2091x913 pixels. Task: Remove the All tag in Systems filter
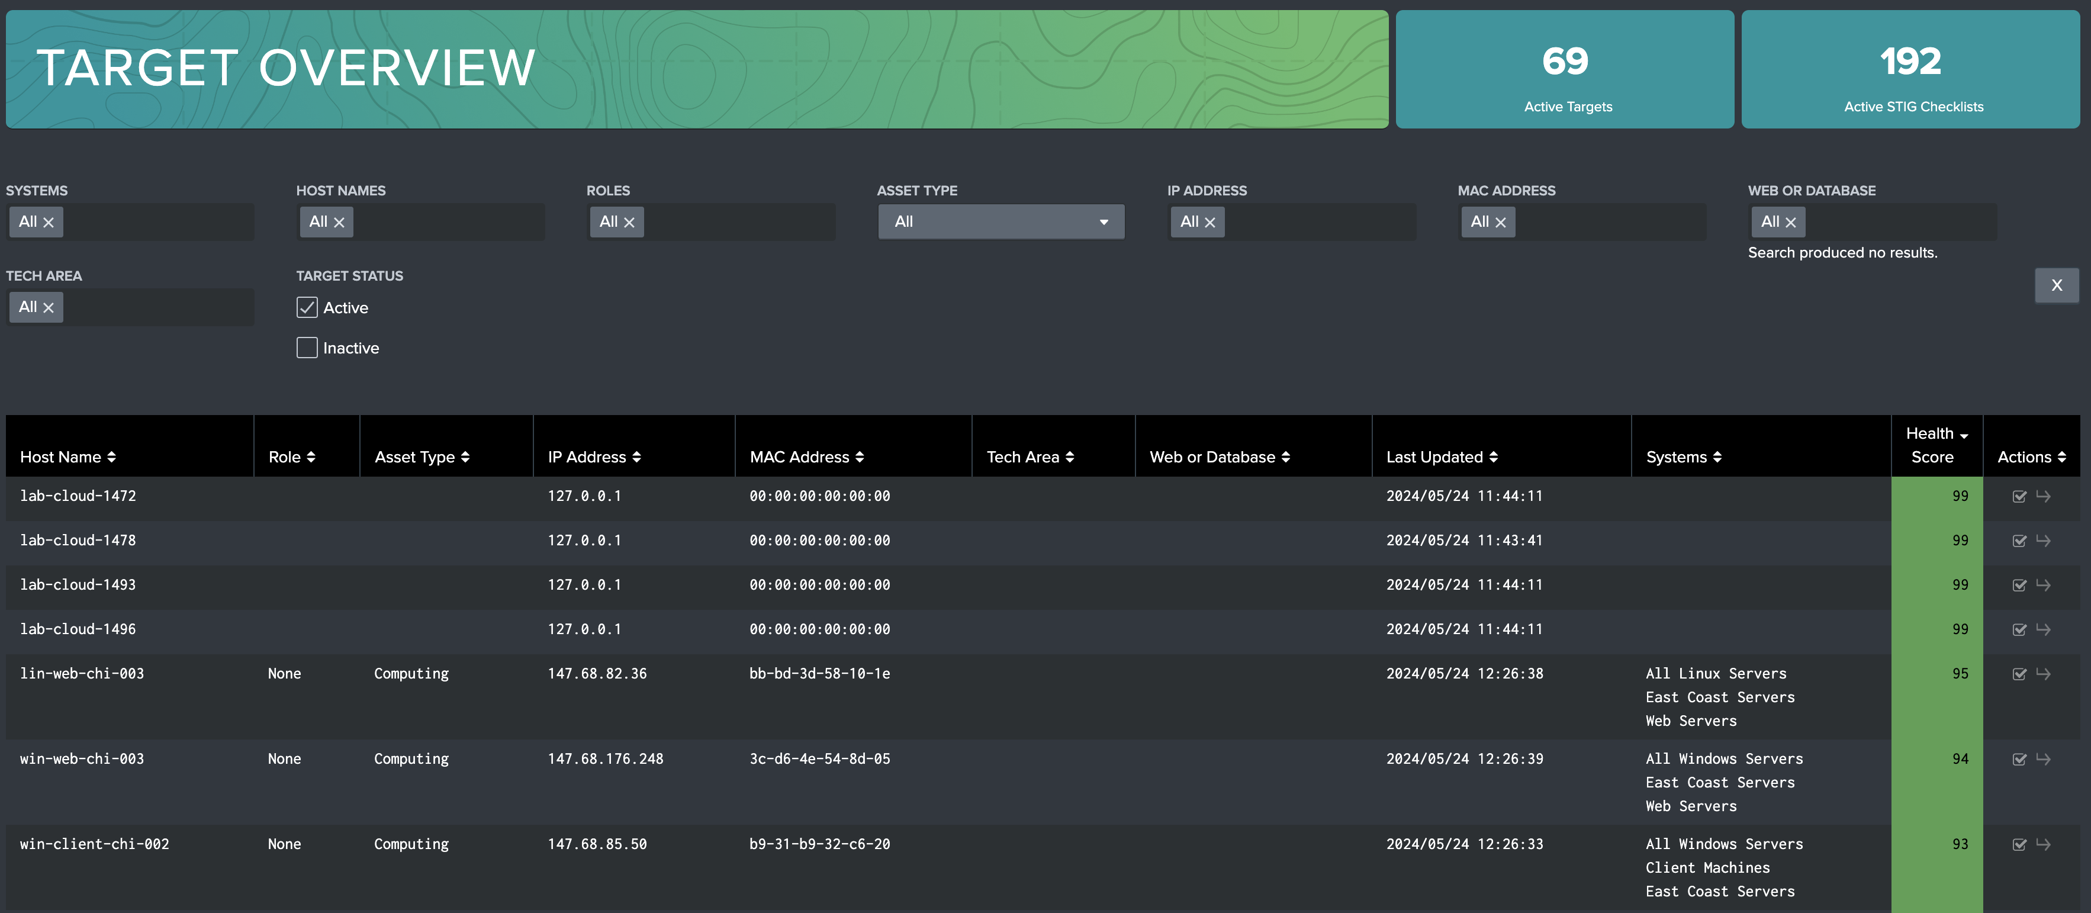(x=49, y=223)
